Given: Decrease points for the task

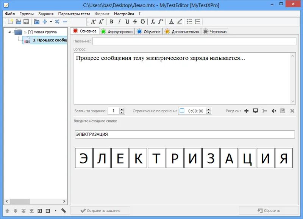Looking at the screenshot, I should (122, 113).
